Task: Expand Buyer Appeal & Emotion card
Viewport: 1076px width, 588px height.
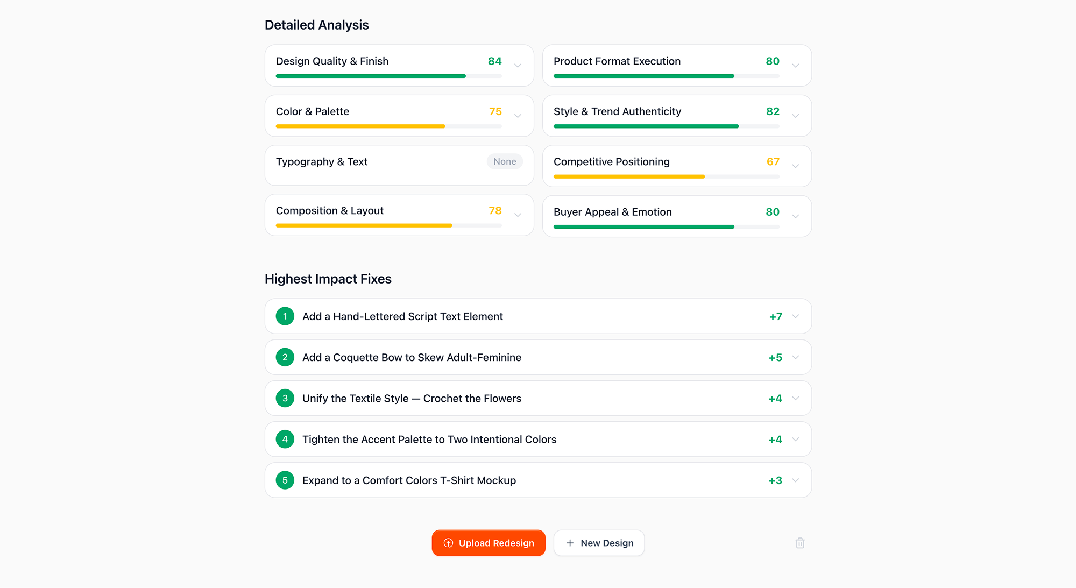Action: click(796, 216)
